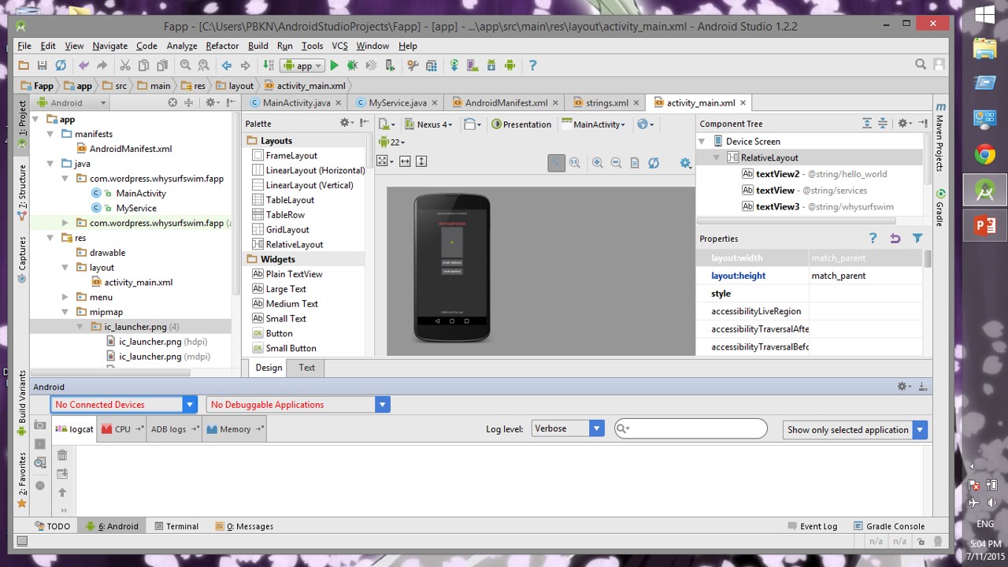Toggle the layout width expand button
This screenshot has height=567, width=1008.
click(405, 161)
